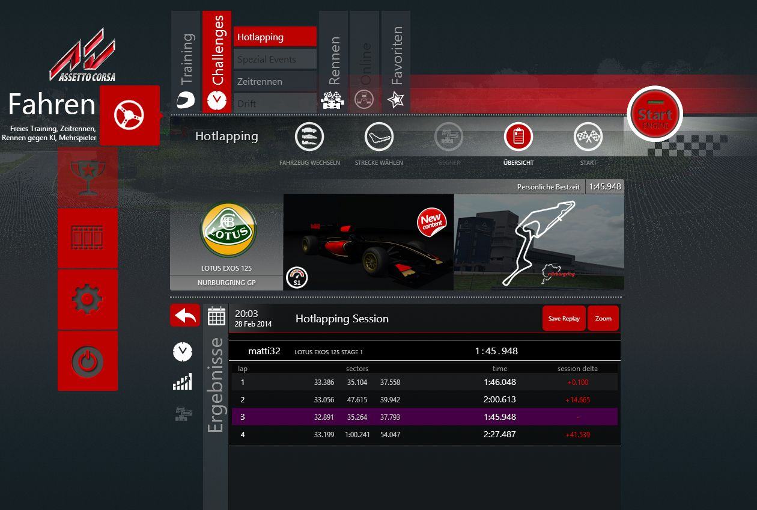Click the red back arrow button
757x510 pixels.
(185, 315)
